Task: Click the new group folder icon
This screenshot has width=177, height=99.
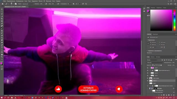Action: pos(169,95)
